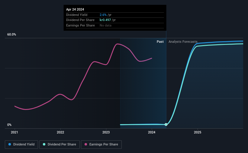Toggle the Dividend Yield legend series

point(21,145)
